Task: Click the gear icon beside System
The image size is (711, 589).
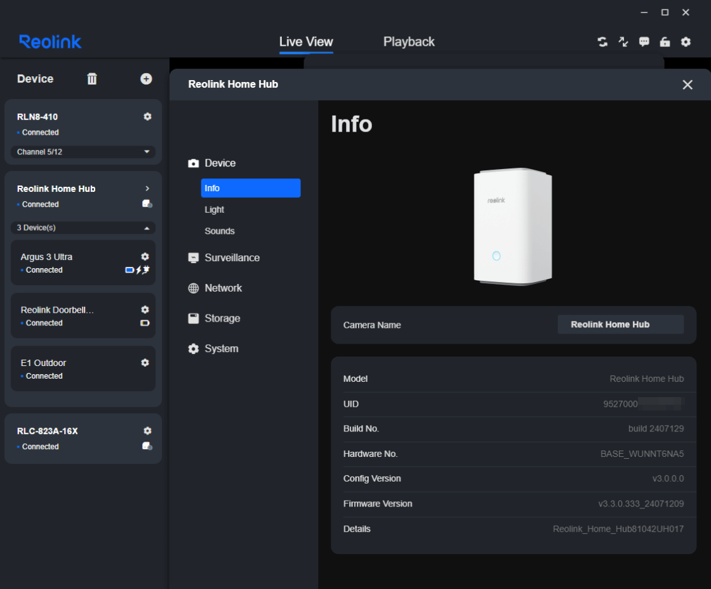Action: pos(194,348)
